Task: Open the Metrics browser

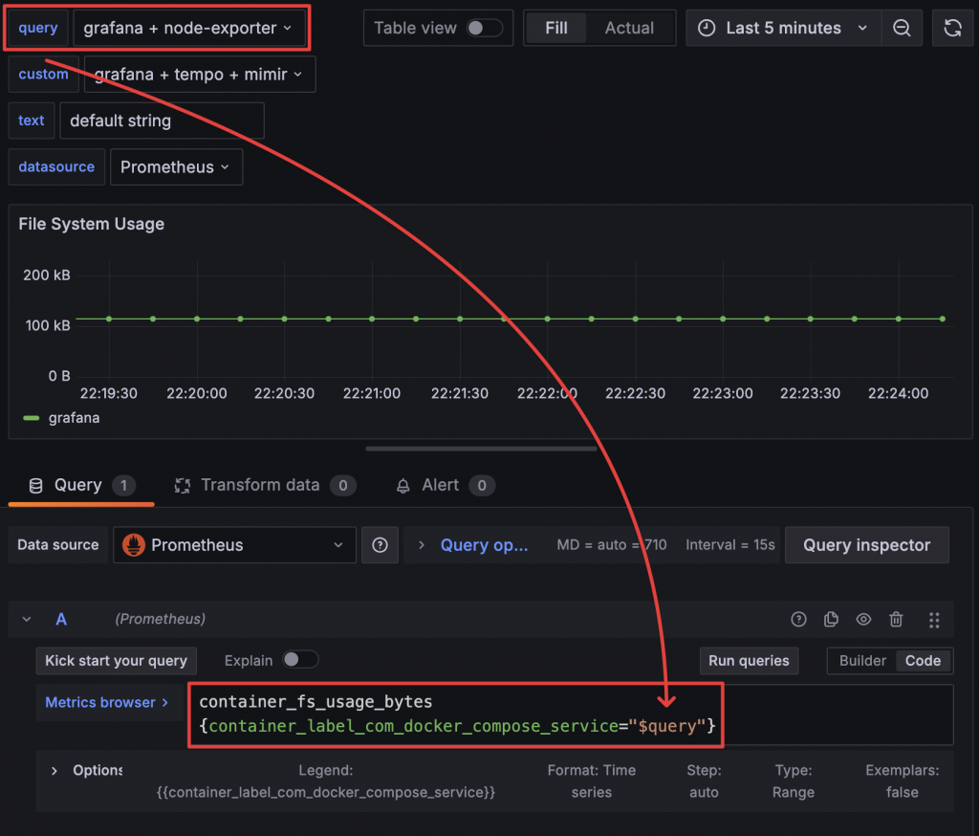Action: pyautogui.click(x=107, y=702)
